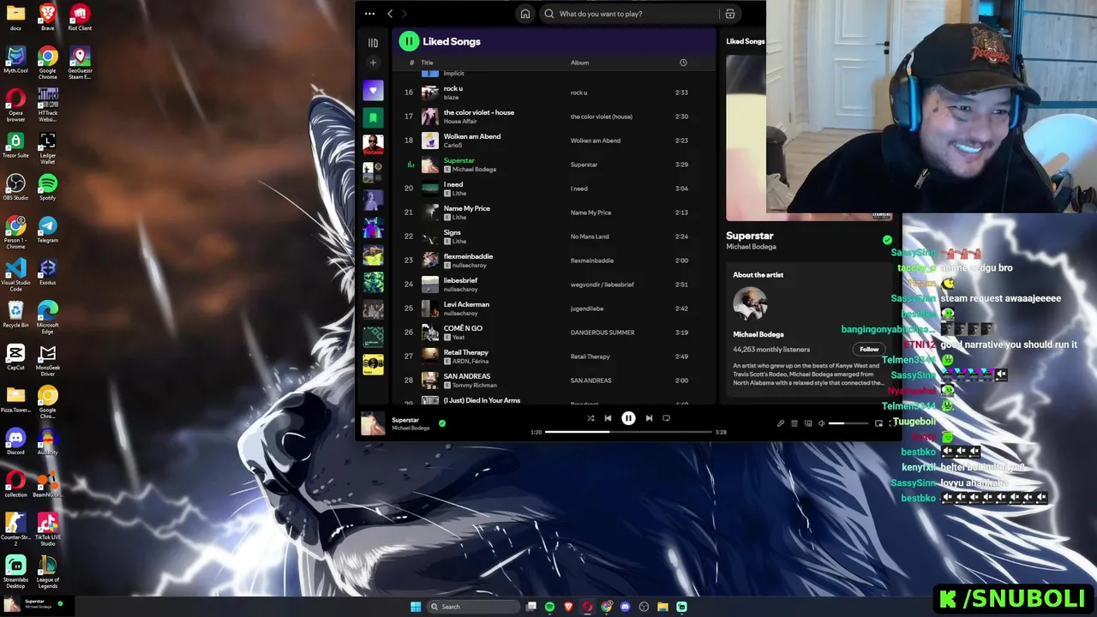This screenshot has width=1097, height=617.
Task: Select the 'Signs' track row
Action: tap(553, 237)
